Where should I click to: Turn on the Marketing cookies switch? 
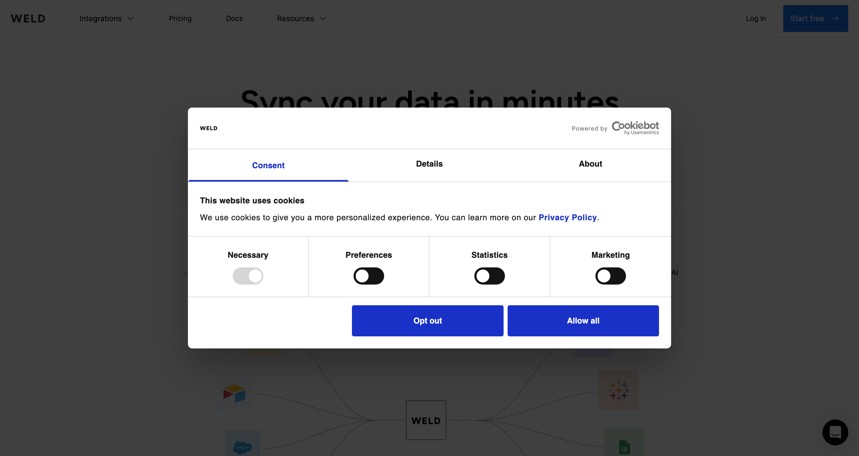click(611, 276)
